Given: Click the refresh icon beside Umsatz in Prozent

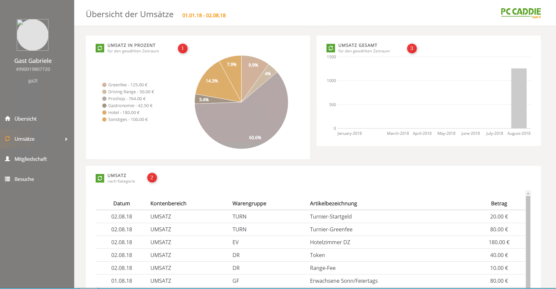Looking at the screenshot, I should (100, 48).
